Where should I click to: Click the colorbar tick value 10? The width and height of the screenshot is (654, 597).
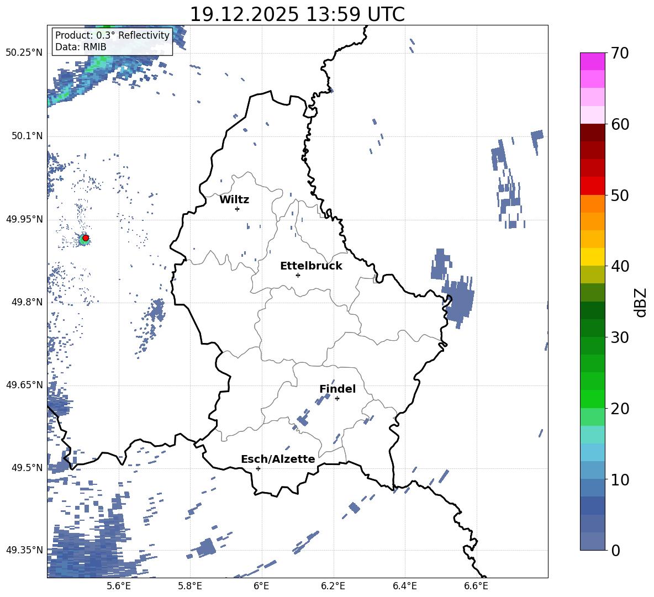(x=620, y=479)
